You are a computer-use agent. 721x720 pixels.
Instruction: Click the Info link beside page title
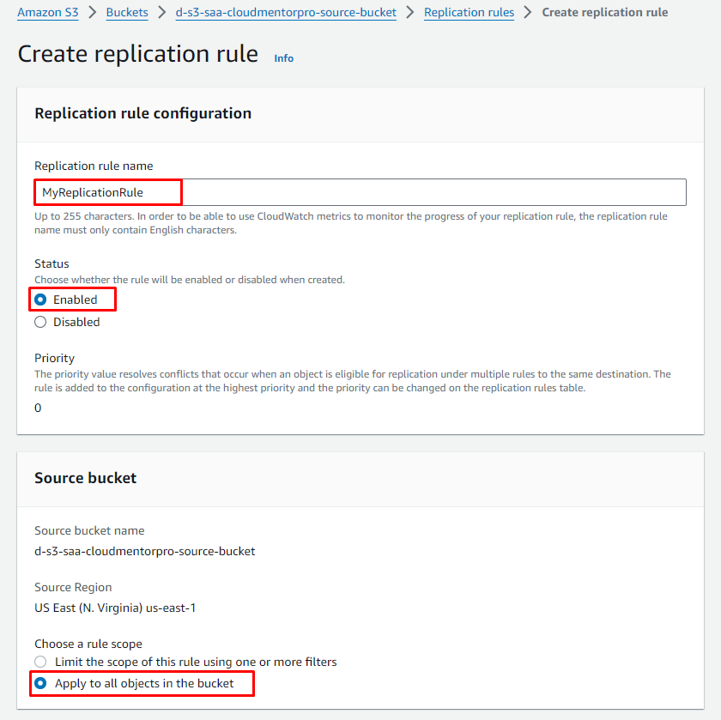(283, 58)
